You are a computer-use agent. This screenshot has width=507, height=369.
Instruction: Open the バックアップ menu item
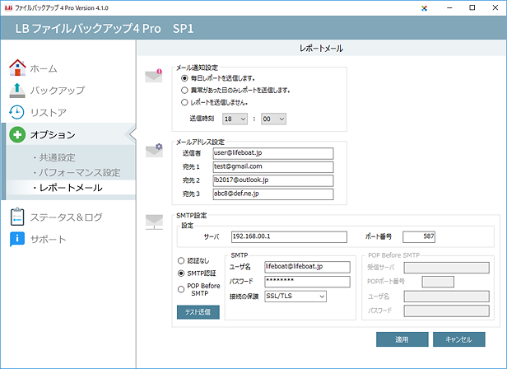click(x=58, y=91)
